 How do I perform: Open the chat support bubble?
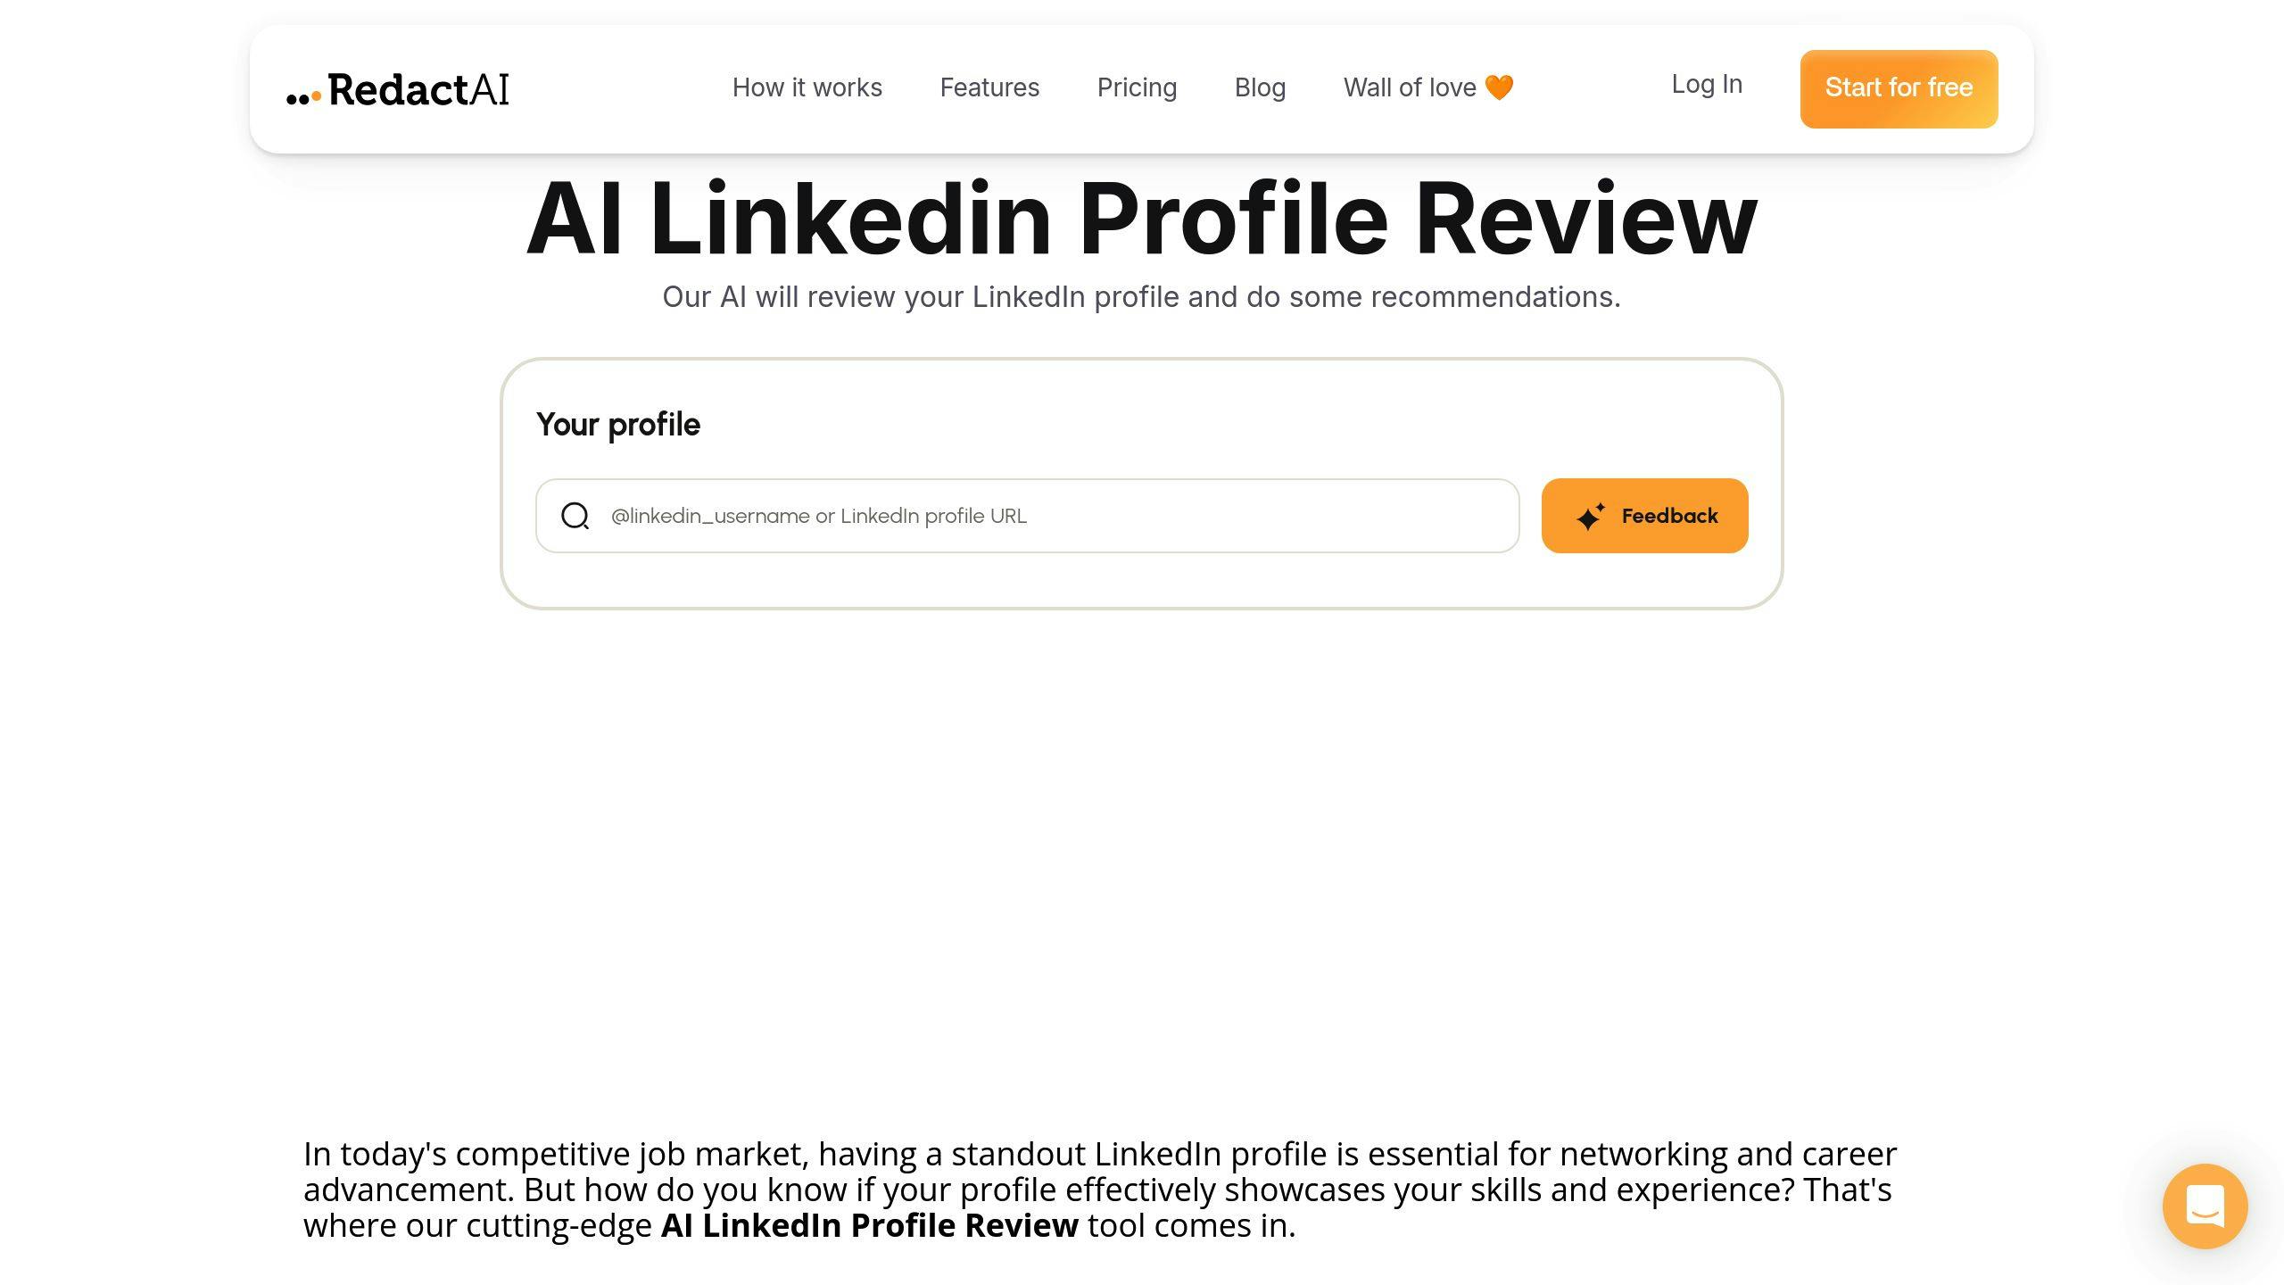point(2205,1206)
